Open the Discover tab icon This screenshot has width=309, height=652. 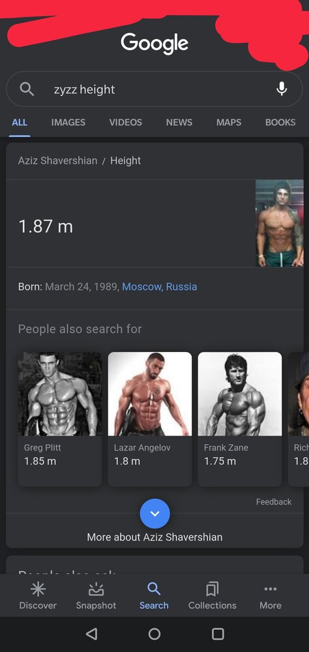pyautogui.click(x=38, y=589)
